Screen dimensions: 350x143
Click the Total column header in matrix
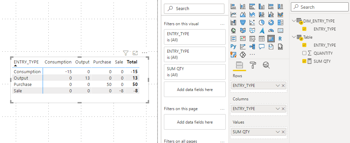[132, 62]
